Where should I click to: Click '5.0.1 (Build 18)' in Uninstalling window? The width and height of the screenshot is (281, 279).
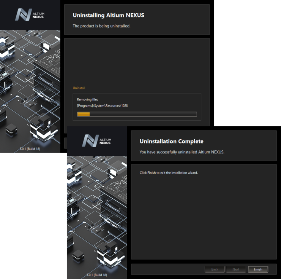pyautogui.click(x=30, y=149)
